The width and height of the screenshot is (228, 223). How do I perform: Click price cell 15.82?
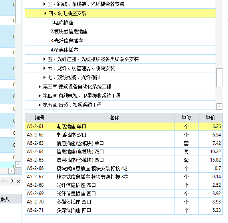pos(210,160)
